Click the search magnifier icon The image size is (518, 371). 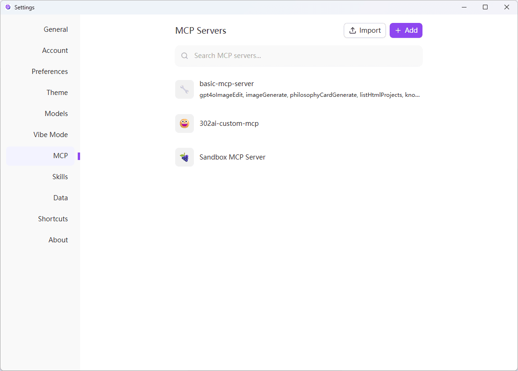click(x=185, y=55)
